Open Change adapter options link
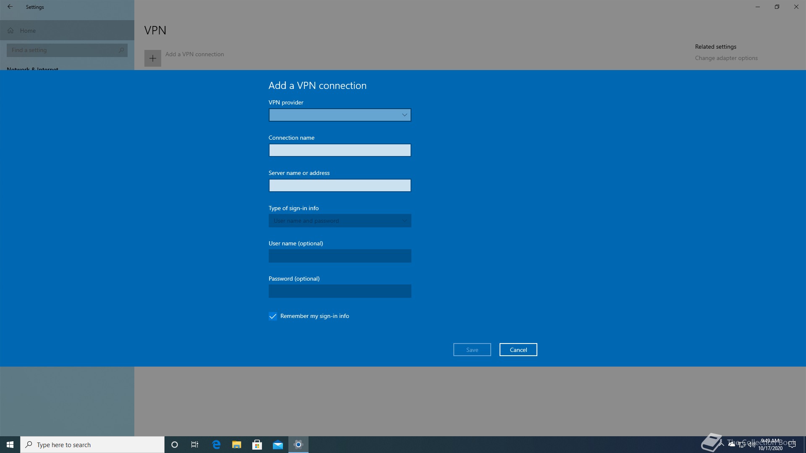The height and width of the screenshot is (453, 806). pyautogui.click(x=726, y=58)
